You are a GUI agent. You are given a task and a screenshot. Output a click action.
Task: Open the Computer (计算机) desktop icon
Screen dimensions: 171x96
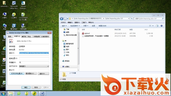click(x=5, y=15)
